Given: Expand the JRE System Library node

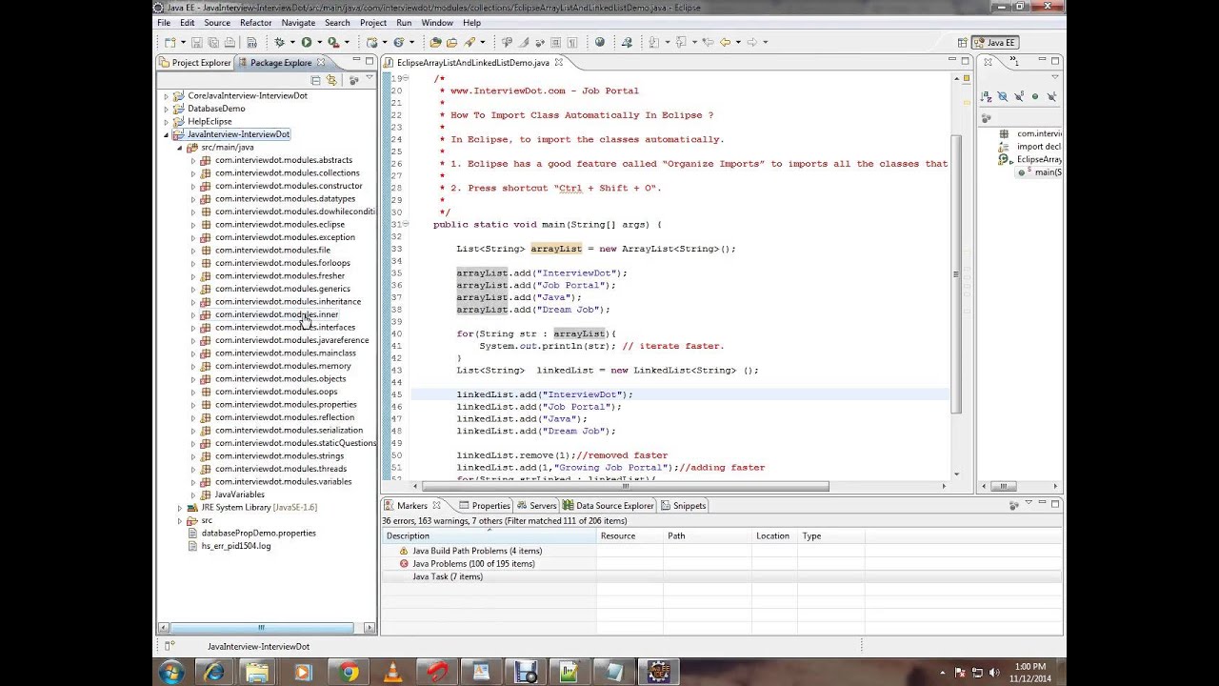Looking at the screenshot, I should (179, 508).
